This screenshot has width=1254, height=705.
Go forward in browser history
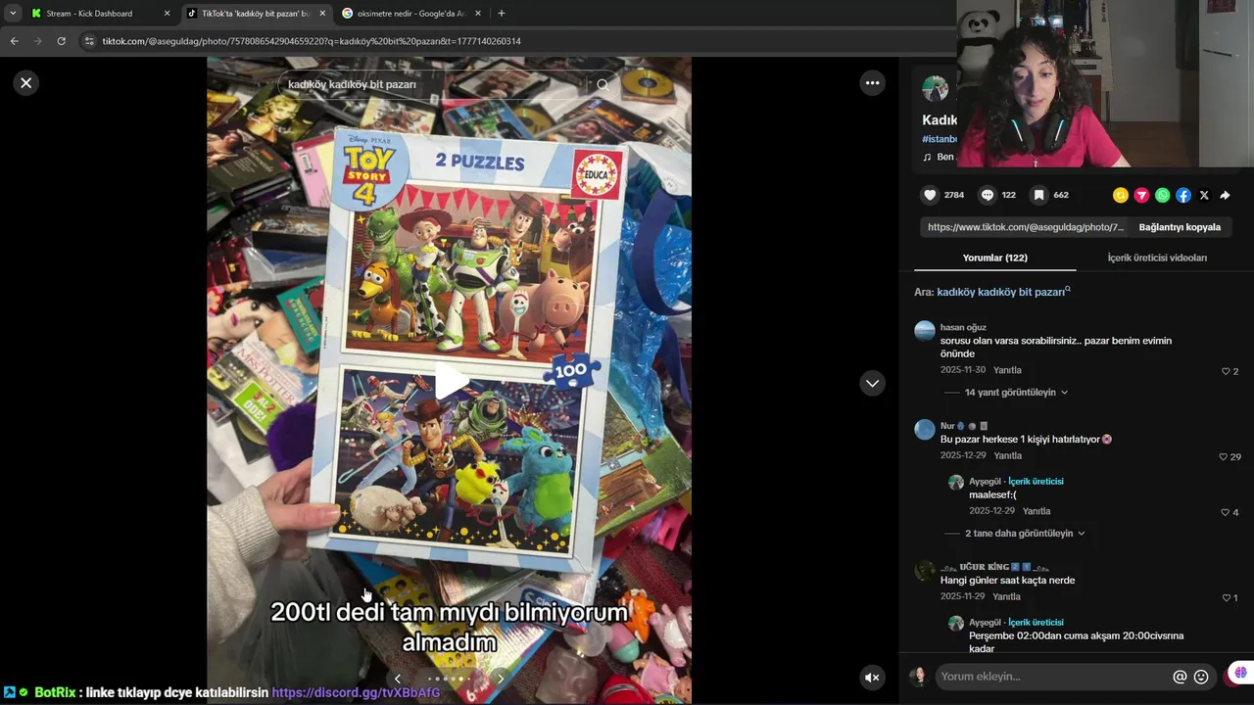38,41
